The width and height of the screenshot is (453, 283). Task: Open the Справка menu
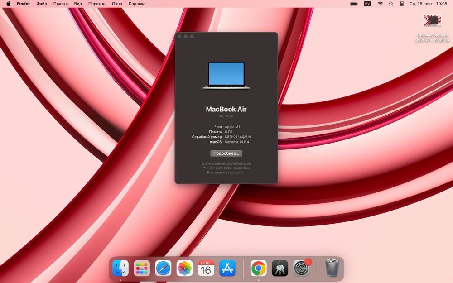tap(137, 4)
